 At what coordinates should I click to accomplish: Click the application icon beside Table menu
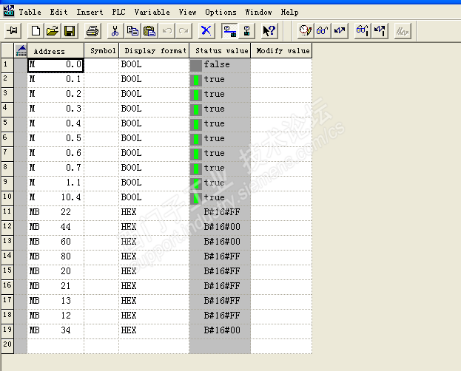[9, 11]
